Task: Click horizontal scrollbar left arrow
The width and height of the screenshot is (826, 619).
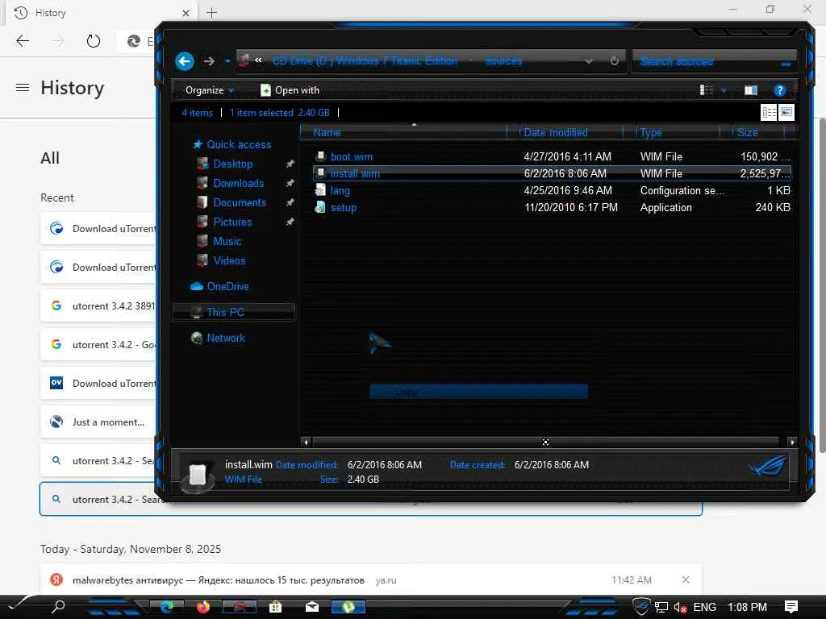Action: (306, 442)
